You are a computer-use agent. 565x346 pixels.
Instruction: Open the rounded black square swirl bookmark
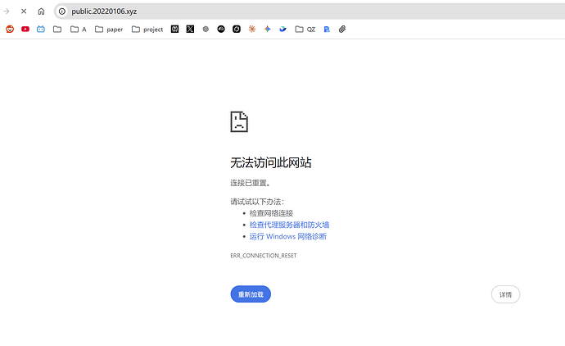pos(237,30)
